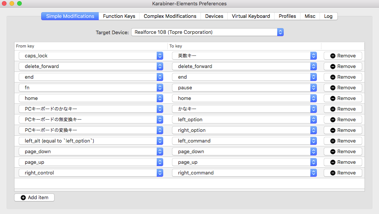Screen dimensions: 379x214
Task: Open end from-key dropdown
Action: point(91,77)
